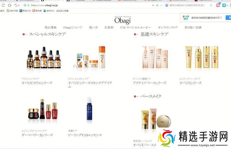Screen dimensions: 231x149
Task: Open the 游戏中心 bookmark
Action: (49, 11)
